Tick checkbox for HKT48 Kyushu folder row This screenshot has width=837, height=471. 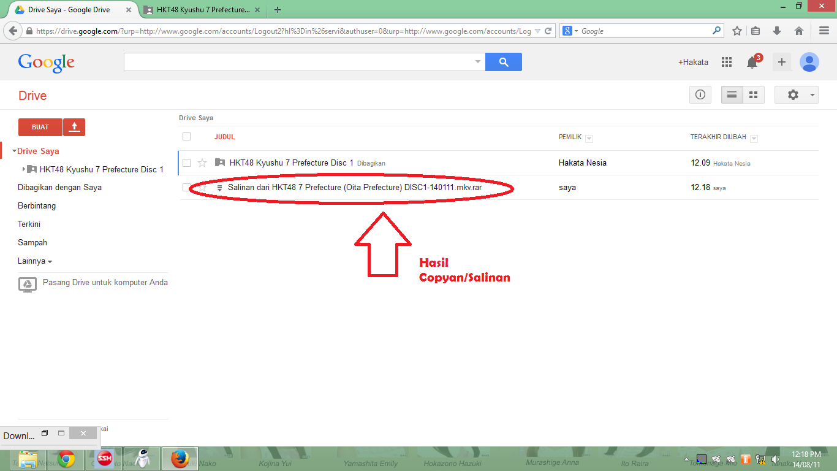(187, 163)
